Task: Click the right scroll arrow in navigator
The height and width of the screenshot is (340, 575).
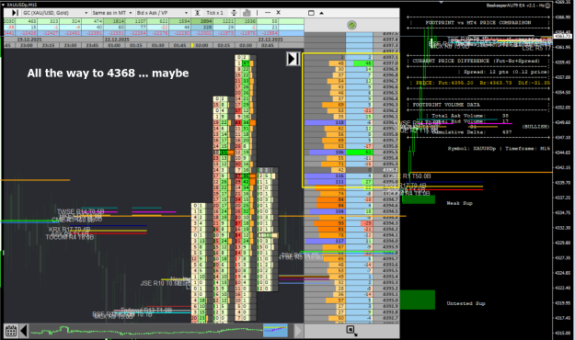Action: click(x=298, y=331)
